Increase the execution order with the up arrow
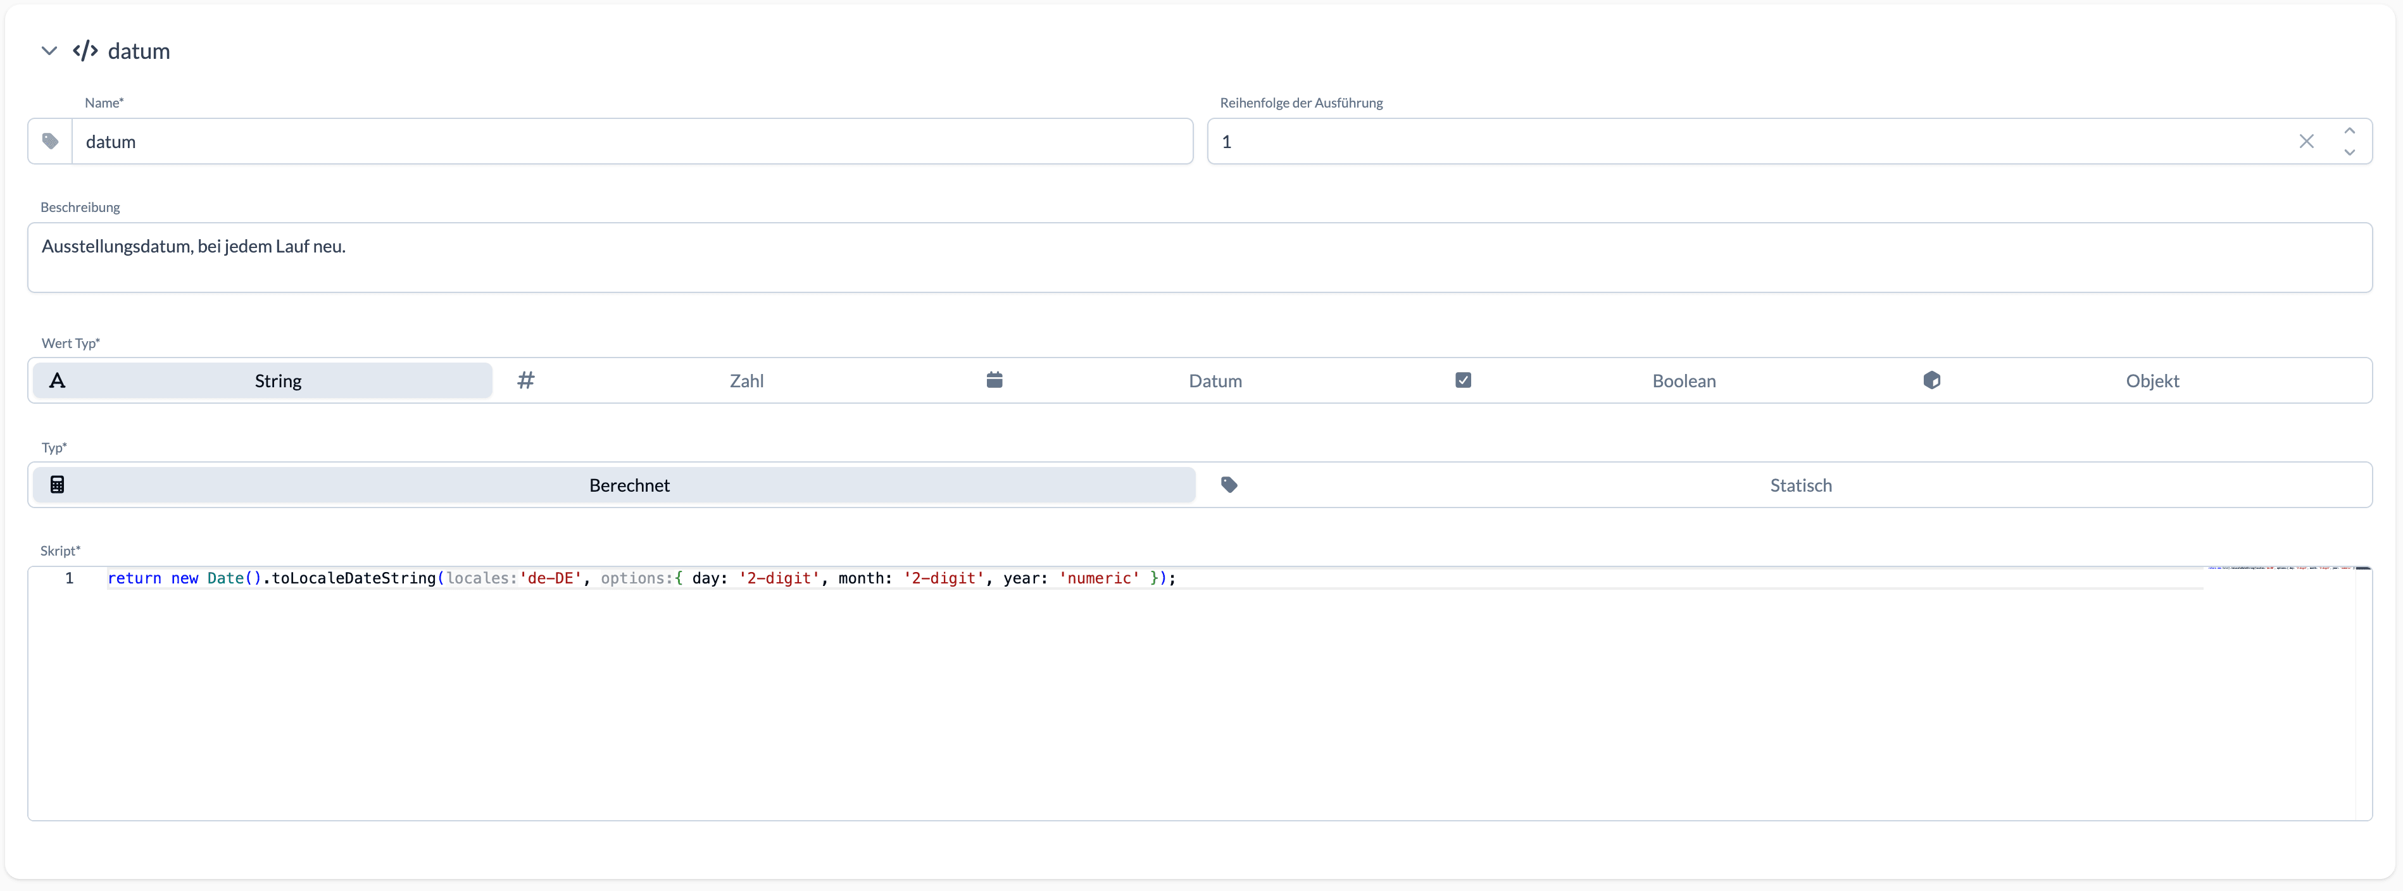 2349,130
